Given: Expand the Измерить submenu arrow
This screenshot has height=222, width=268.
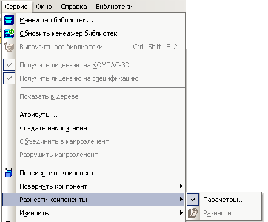Looking at the screenshot, I should pyautogui.click(x=181, y=213).
